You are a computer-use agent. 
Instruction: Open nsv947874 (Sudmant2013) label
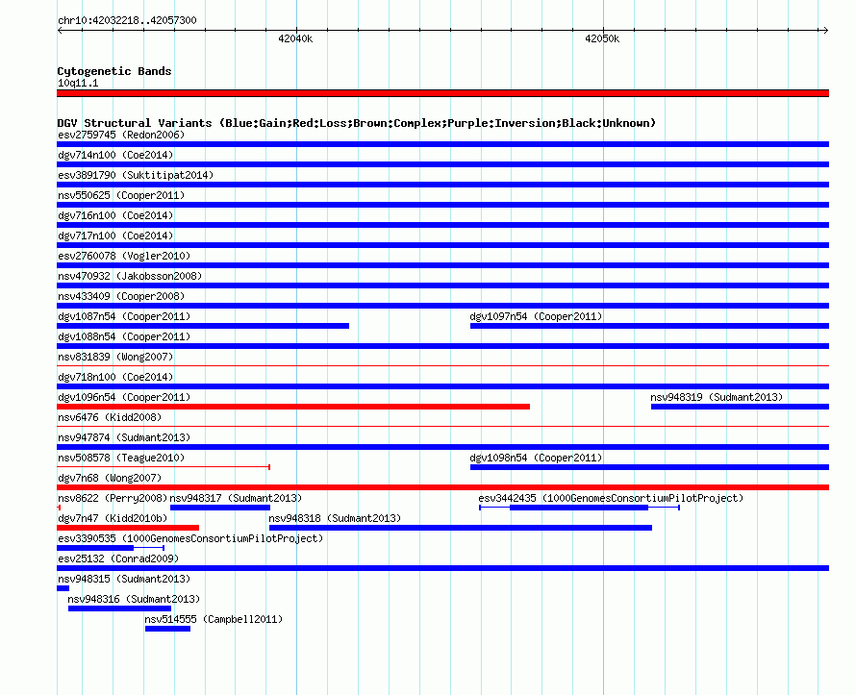pos(124,437)
